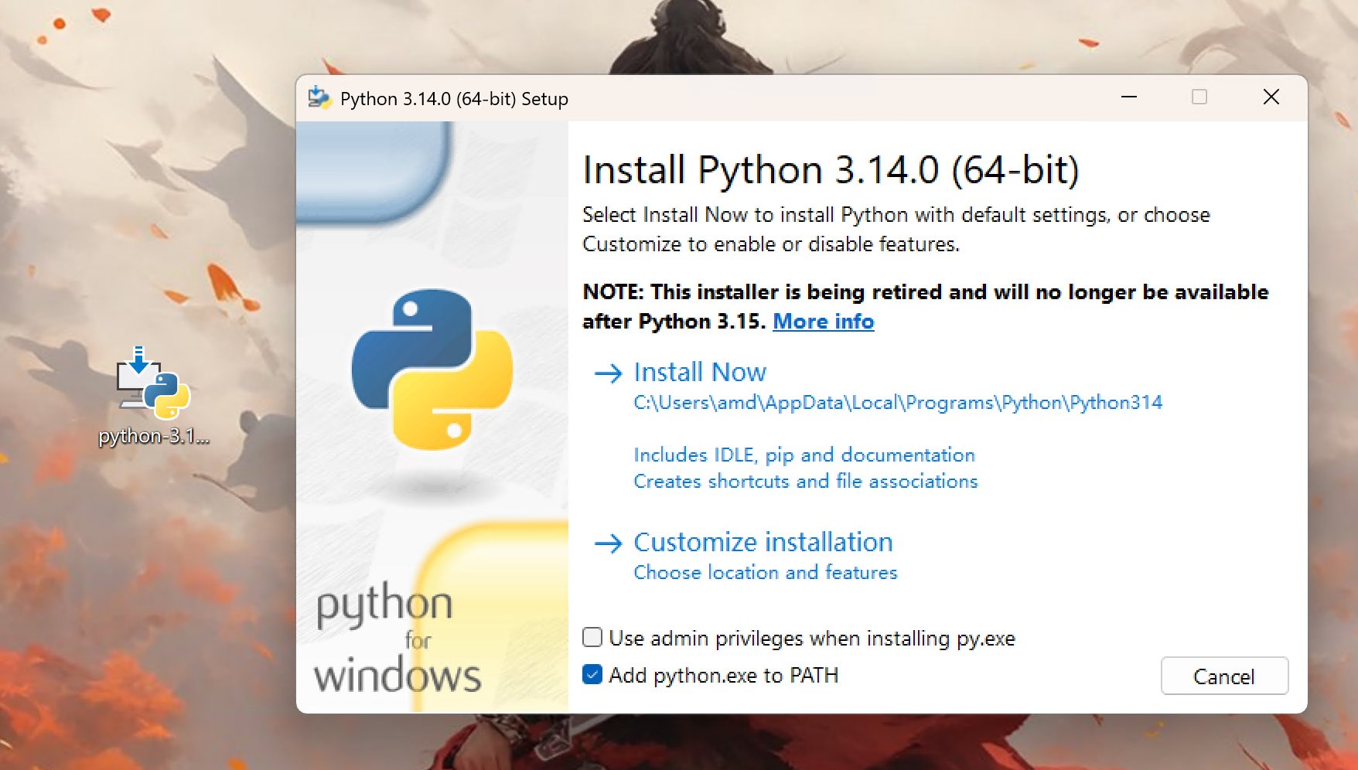This screenshot has height=770, width=1358.
Task: Click the arrow icon beside Customize installation
Action: pos(608,543)
